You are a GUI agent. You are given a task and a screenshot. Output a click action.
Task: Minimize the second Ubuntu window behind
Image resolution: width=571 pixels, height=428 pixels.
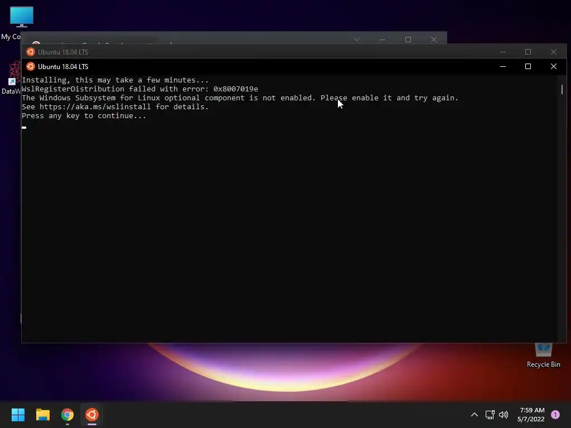503,52
